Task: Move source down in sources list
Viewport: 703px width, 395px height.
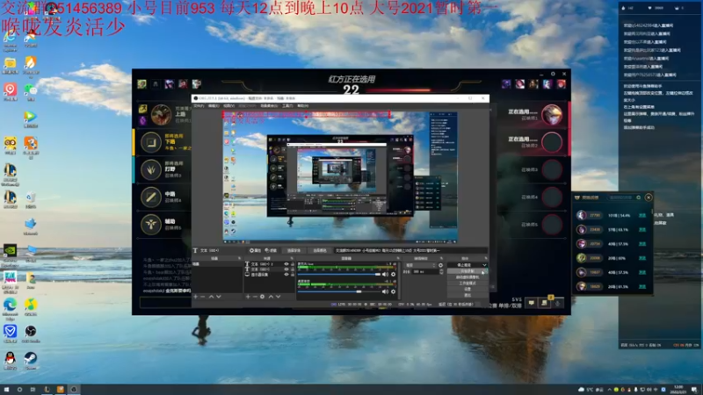Action: click(x=279, y=297)
